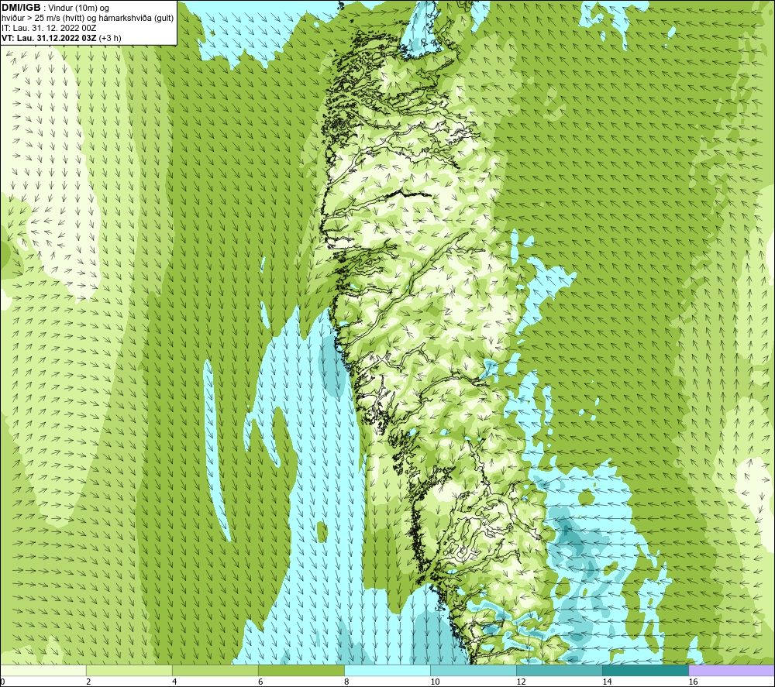Click the purple swatch above 16 m/s
Viewport: 775px width, 687px height.
tap(732, 670)
